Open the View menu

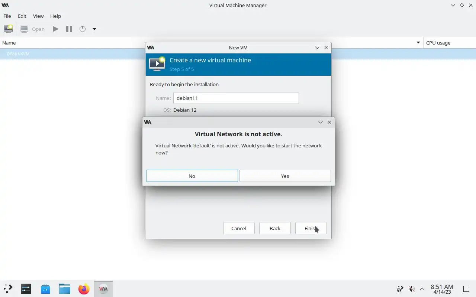click(38, 16)
